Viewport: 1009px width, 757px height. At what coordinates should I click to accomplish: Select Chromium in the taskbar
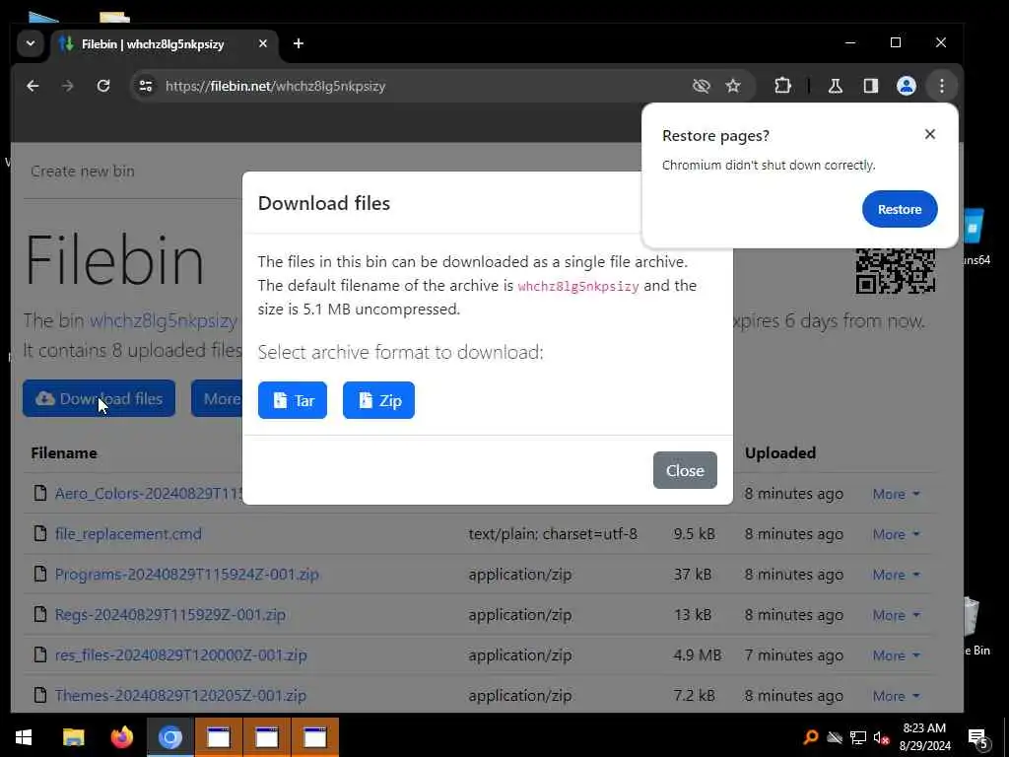(169, 736)
